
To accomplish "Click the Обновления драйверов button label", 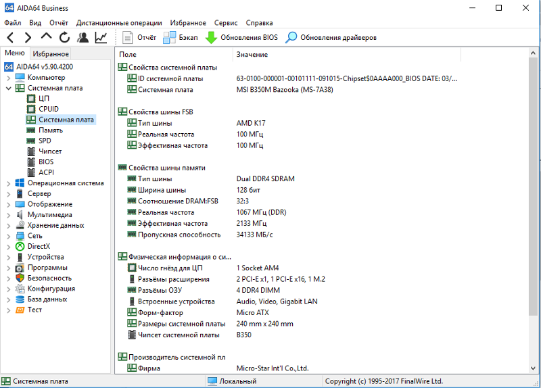I will 338,37.
